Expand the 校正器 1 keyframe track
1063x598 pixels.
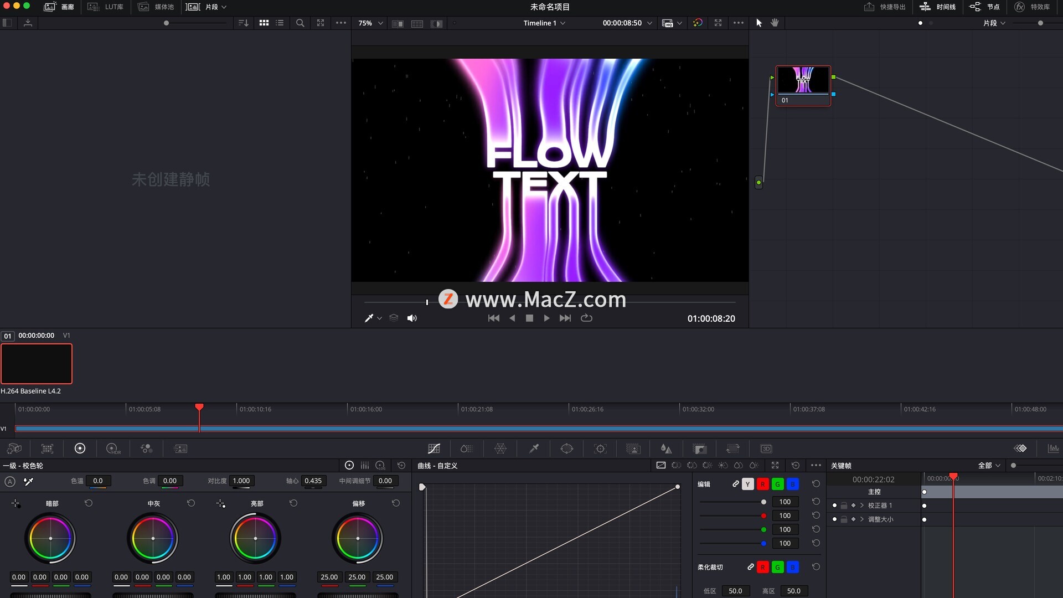(x=862, y=506)
